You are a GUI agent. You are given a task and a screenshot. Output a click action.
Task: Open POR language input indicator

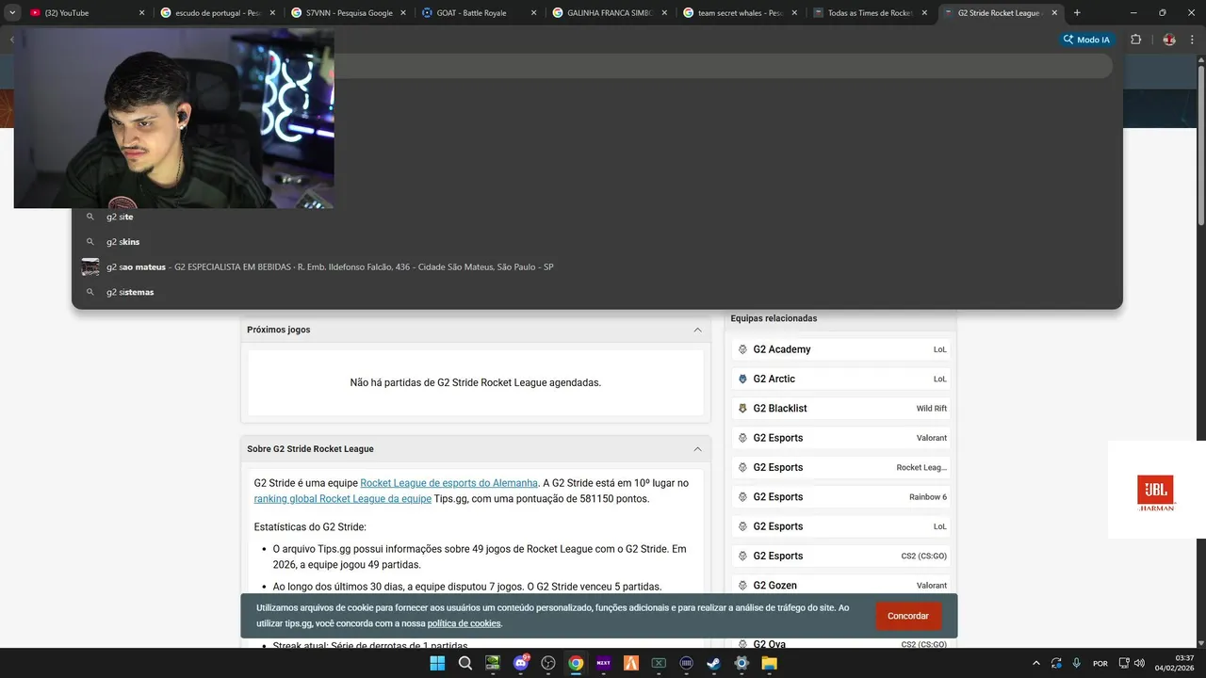(x=1100, y=663)
